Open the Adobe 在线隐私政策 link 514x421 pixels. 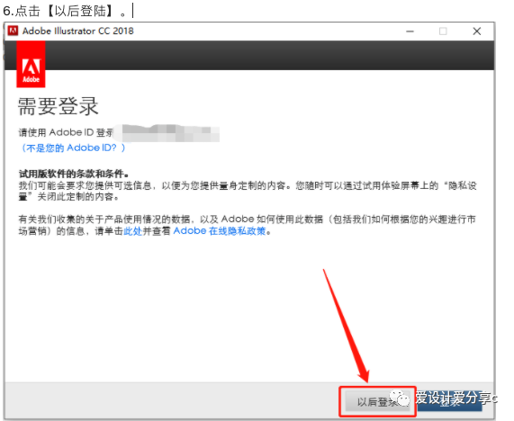point(220,231)
